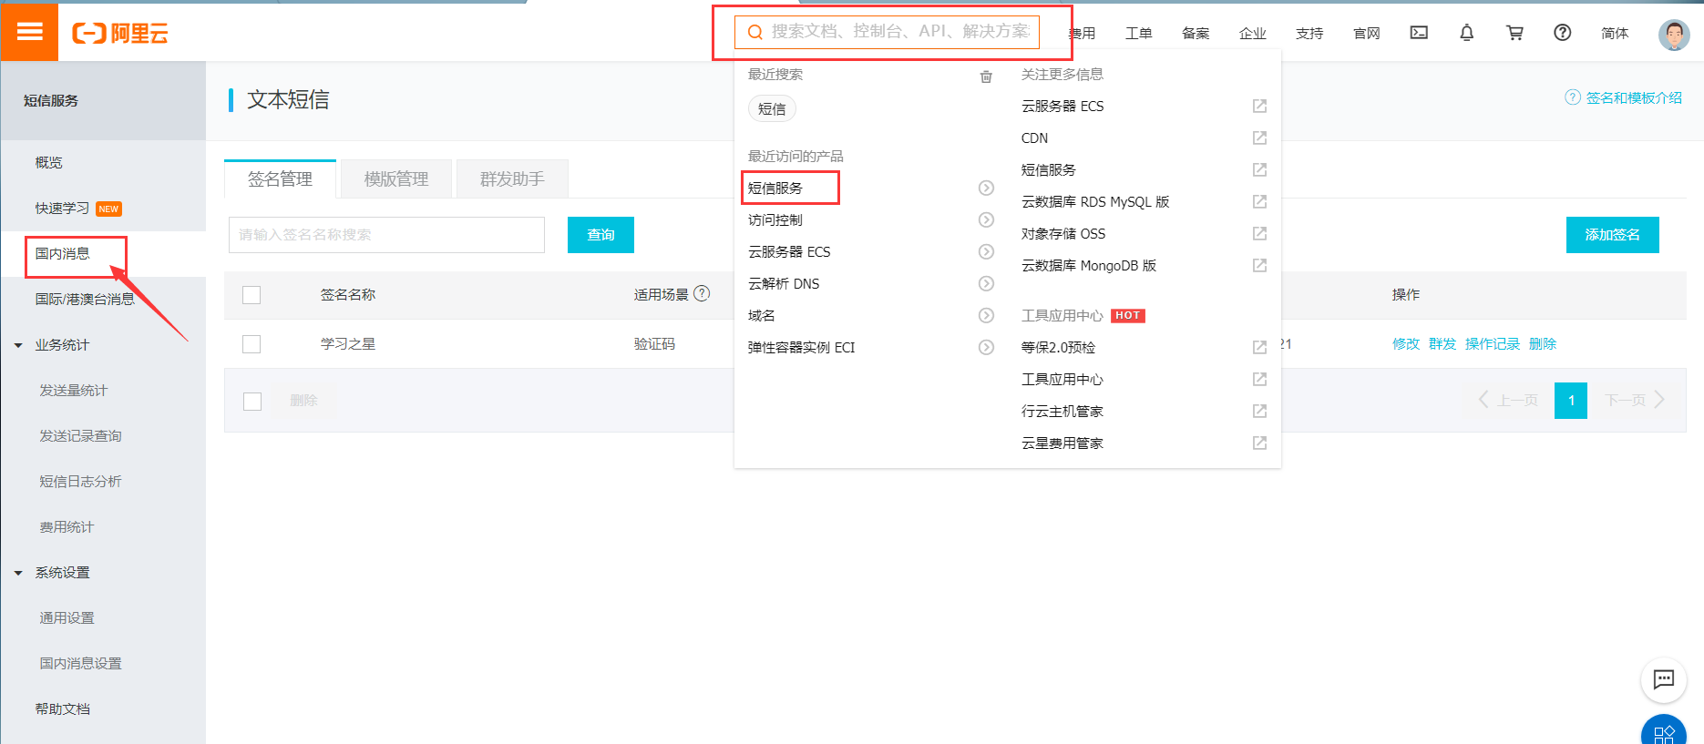This screenshot has width=1704, height=744.
Task: Click the arrow icon next to 弹性容器实例 ECI
Action: point(986,348)
